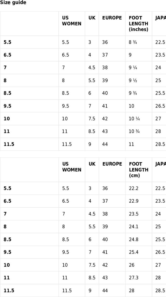166x297 pixels.
Task: Select US WOMEN header in inches table
Action: pyautogui.click(x=72, y=21)
